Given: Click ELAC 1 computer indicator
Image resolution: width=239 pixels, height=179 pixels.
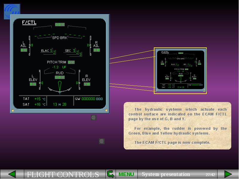Looking at the screenshot, I should 51,50.
